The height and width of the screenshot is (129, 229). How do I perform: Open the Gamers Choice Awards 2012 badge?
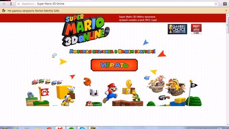[177, 29]
